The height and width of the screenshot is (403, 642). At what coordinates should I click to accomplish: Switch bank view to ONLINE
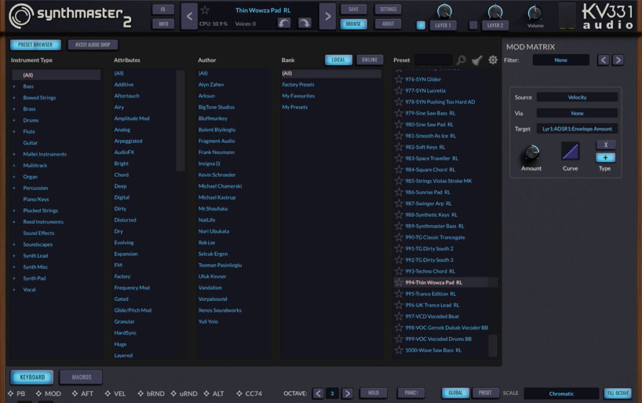click(369, 60)
